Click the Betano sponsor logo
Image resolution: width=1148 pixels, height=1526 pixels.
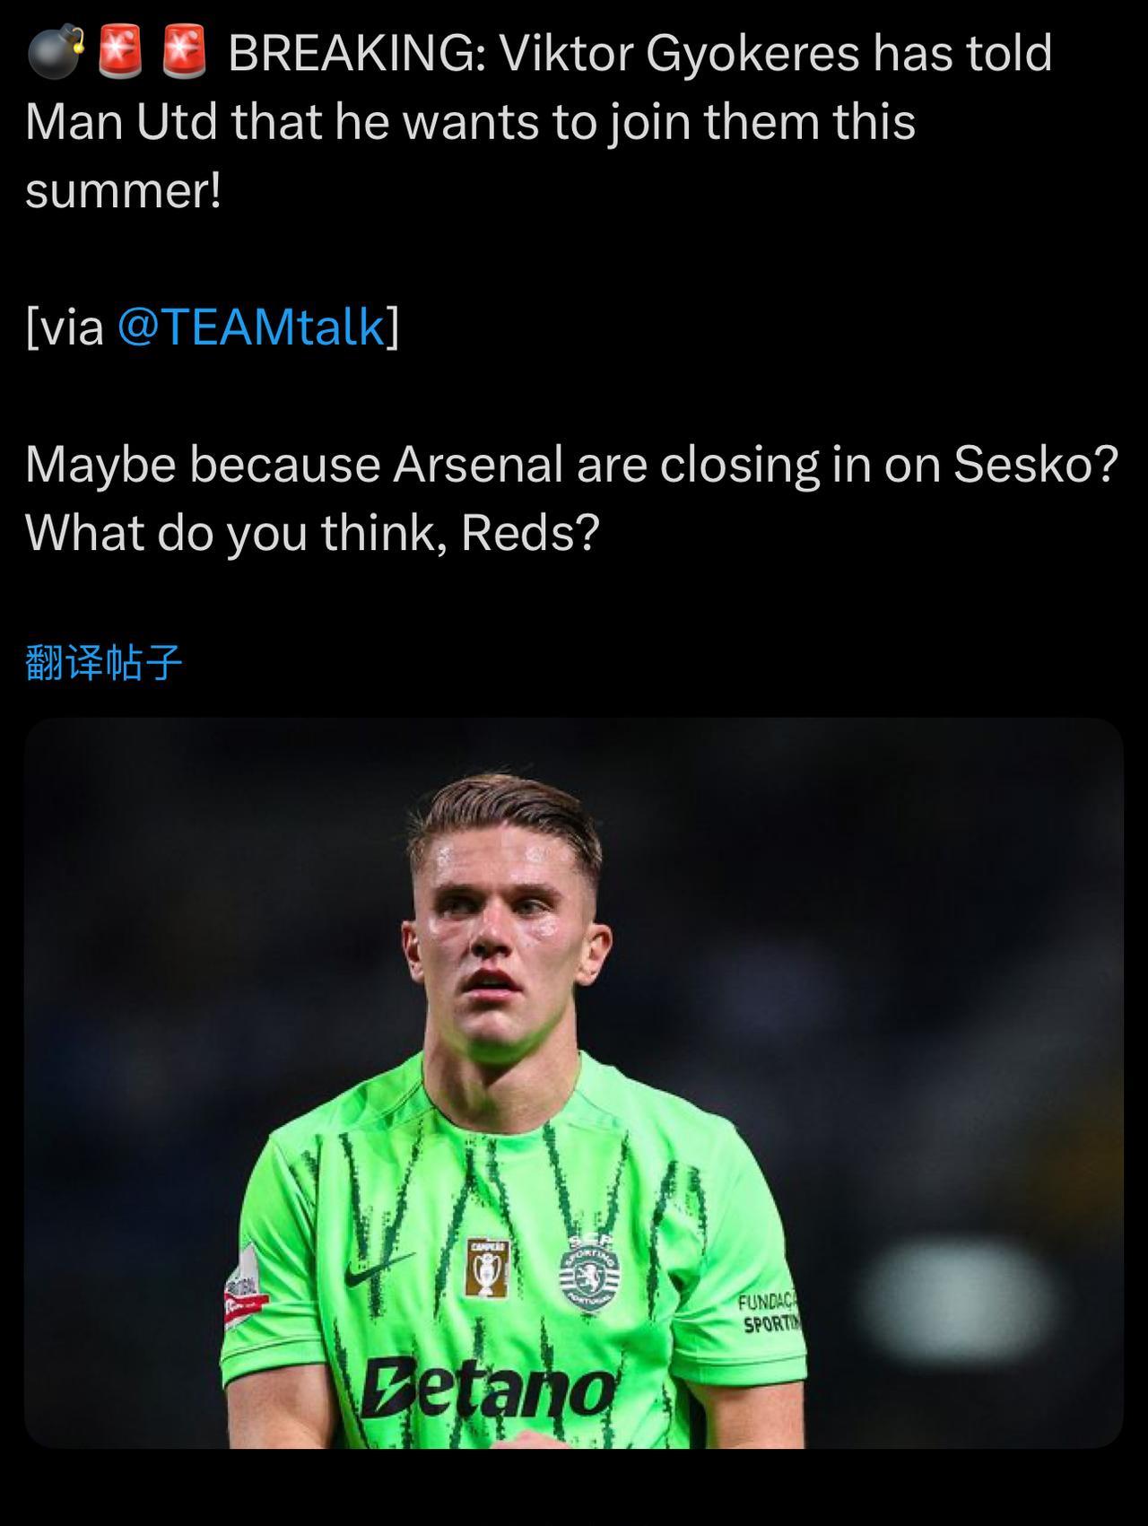pos(487,1388)
